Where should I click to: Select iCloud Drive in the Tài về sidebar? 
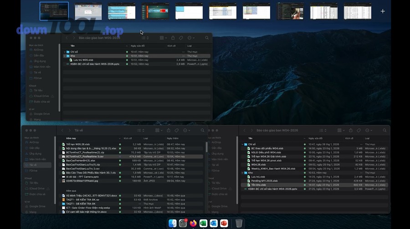pos(36,188)
